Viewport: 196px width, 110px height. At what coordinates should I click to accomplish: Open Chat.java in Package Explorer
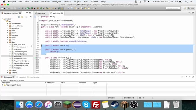tap(17, 49)
